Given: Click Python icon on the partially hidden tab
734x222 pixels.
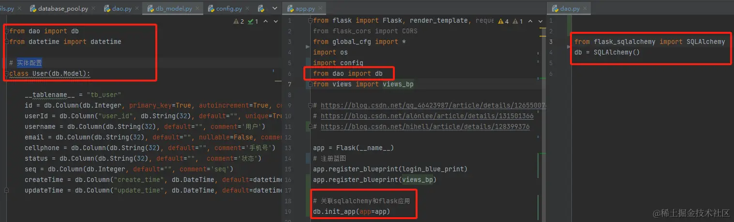Looking at the screenshot, I should [261, 9].
